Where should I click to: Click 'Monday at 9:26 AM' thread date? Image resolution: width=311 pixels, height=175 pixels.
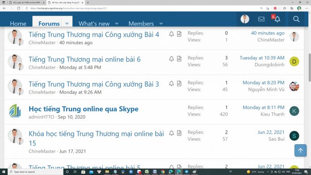click(80, 92)
